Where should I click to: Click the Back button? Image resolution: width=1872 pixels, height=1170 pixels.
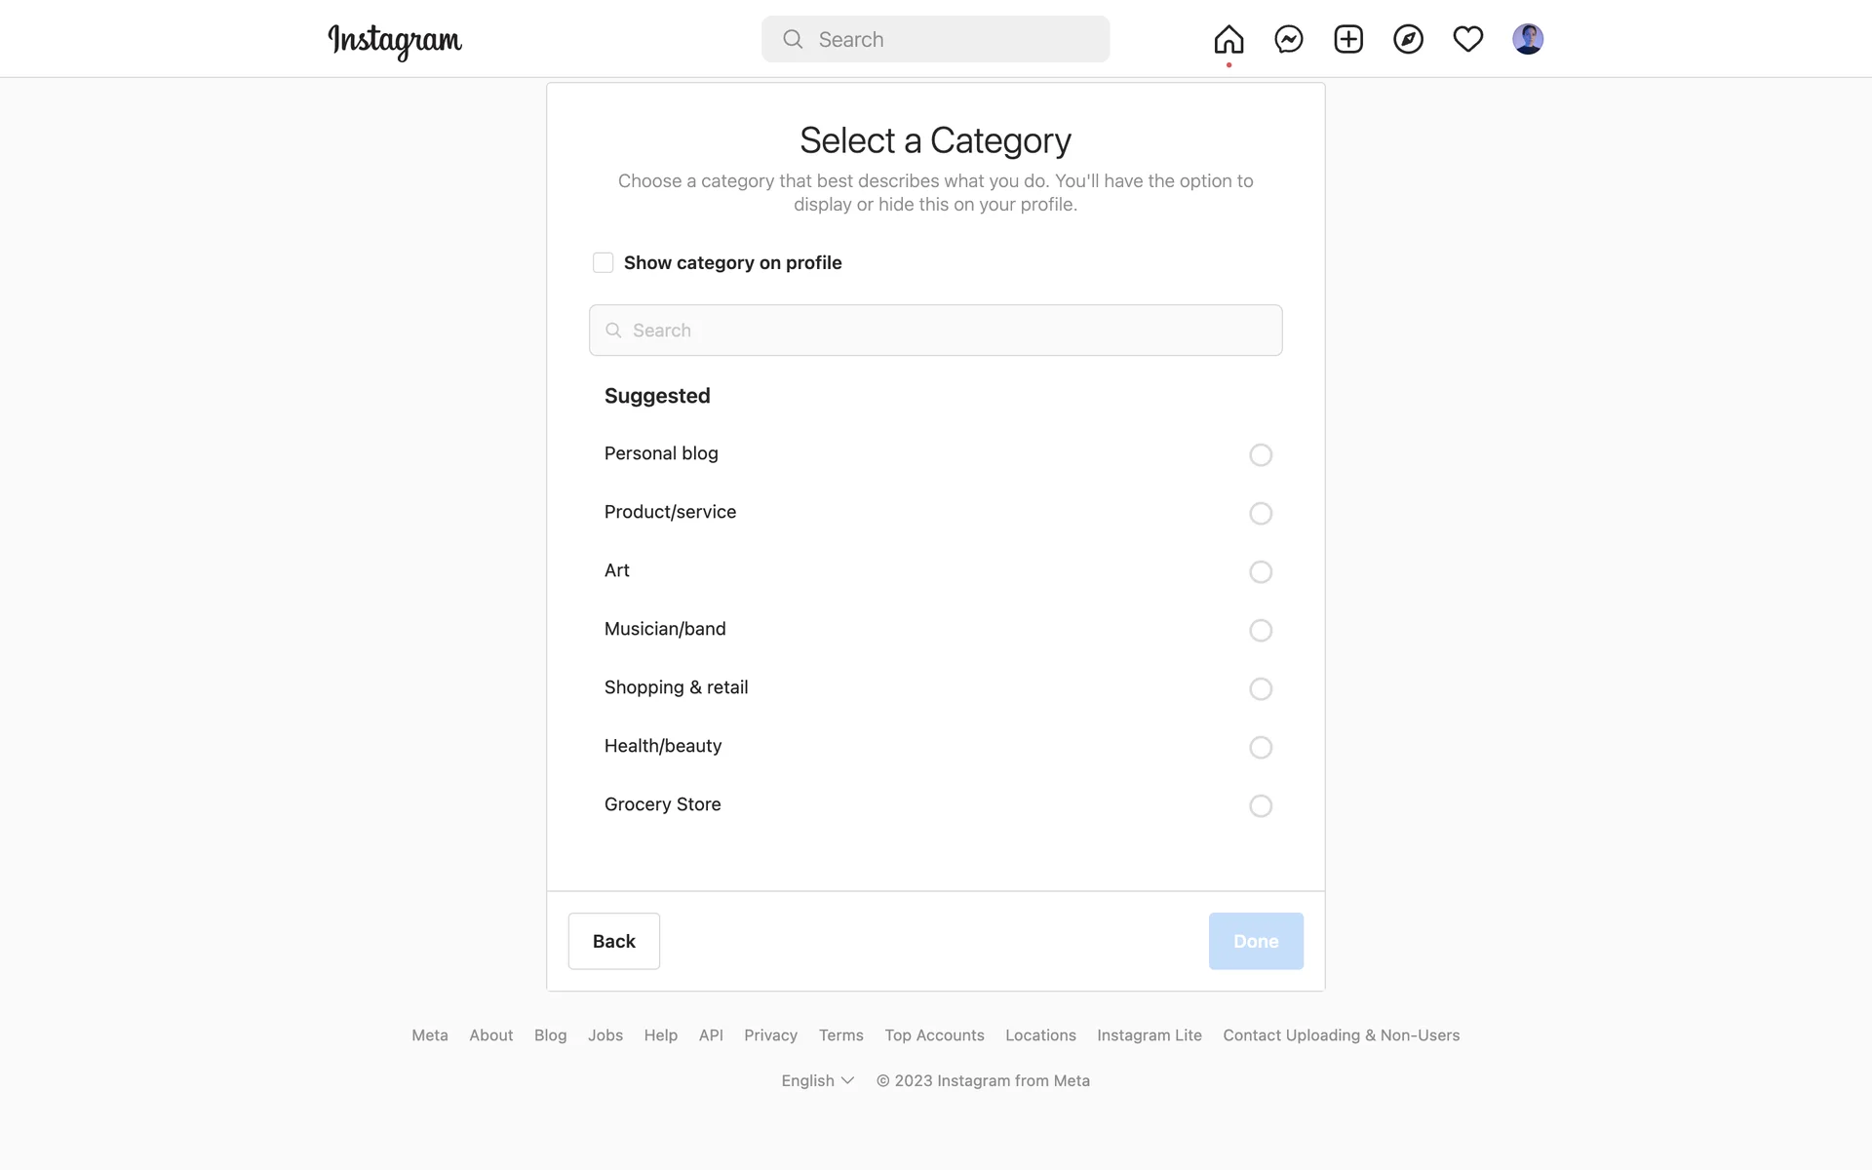tap(613, 941)
